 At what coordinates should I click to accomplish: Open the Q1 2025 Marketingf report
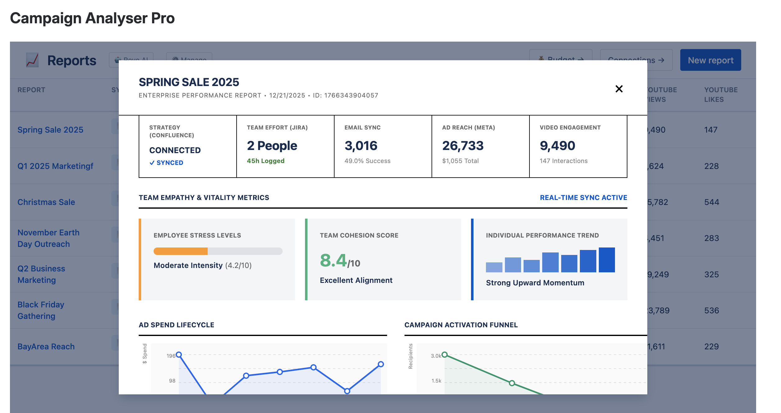click(x=55, y=166)
